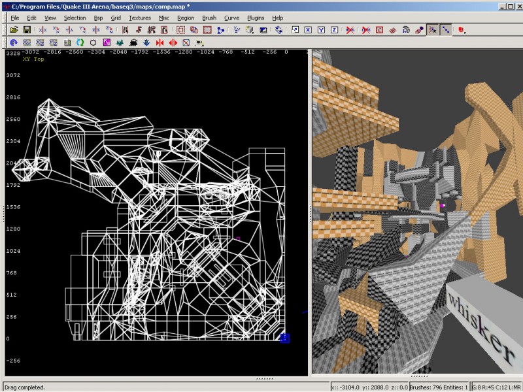Enable the Free Rotation tool
Image resolution: width=523 pixels, height=392 pixels.
[x=279, y=30]
